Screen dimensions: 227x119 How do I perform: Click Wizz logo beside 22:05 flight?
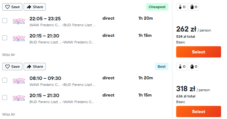click(x=19, y=21)
